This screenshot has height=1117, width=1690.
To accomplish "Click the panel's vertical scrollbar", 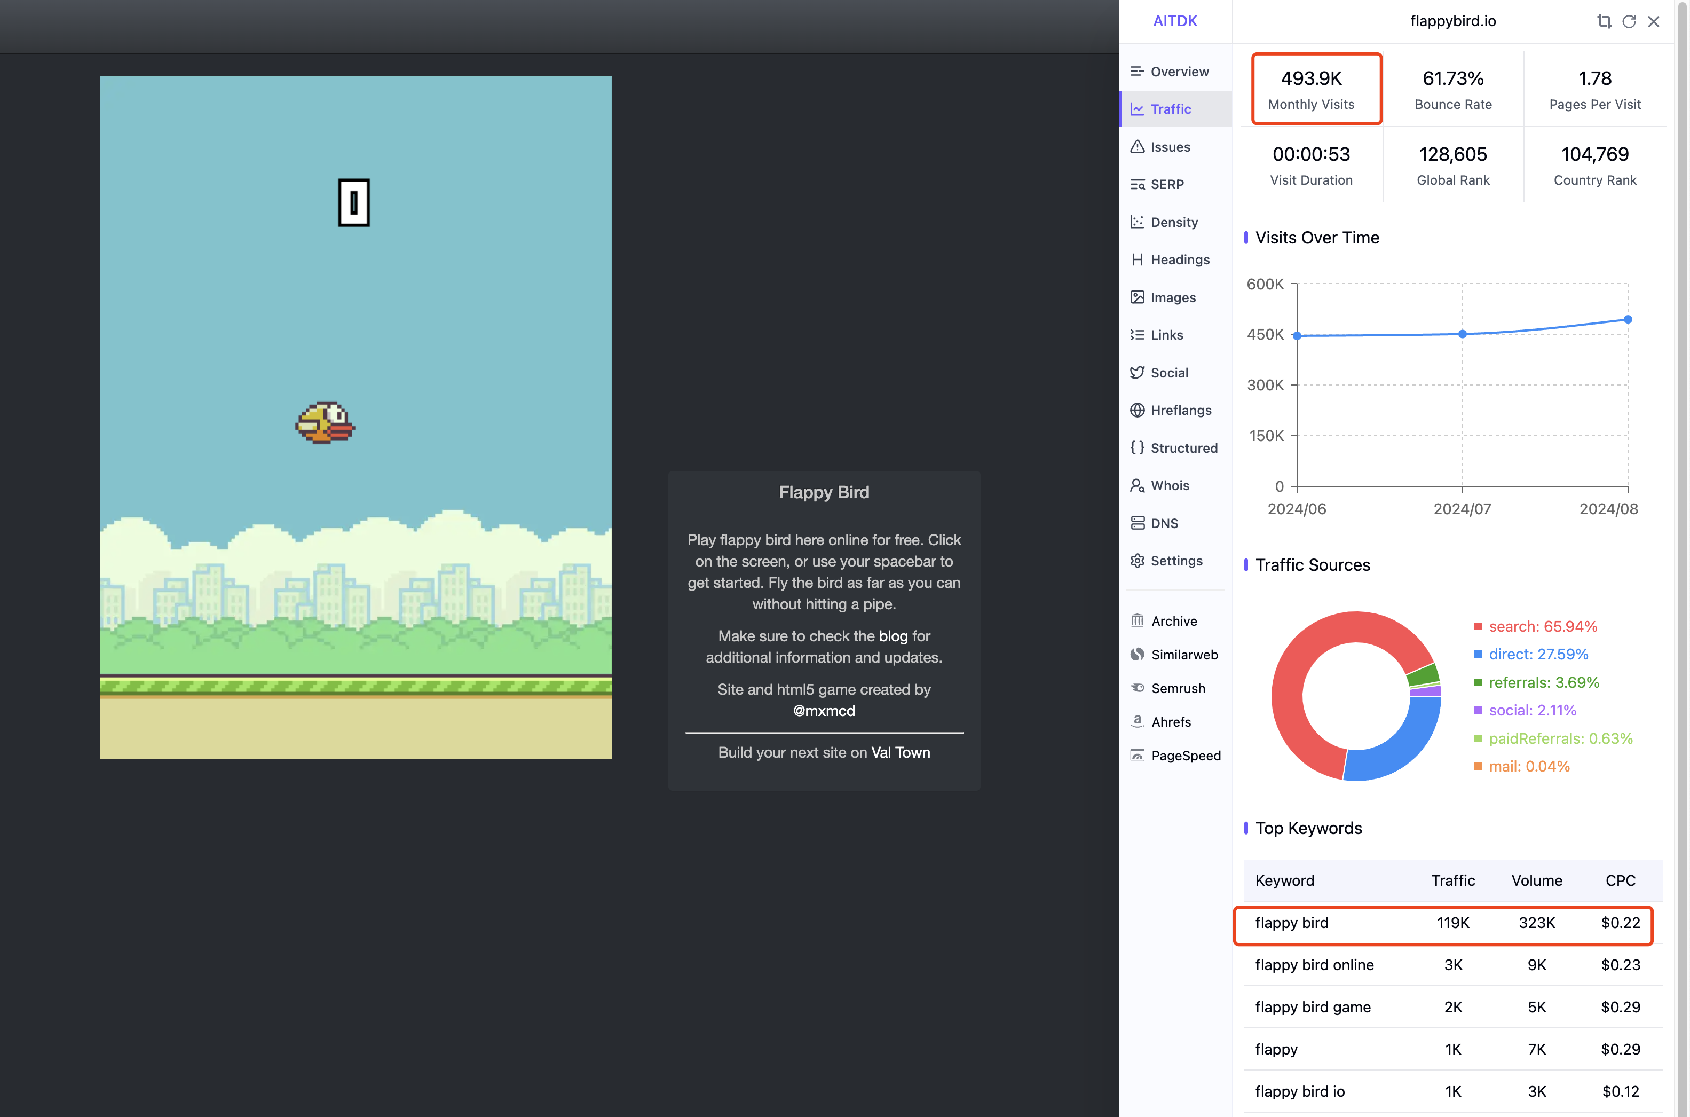I will pos(1682,558).
